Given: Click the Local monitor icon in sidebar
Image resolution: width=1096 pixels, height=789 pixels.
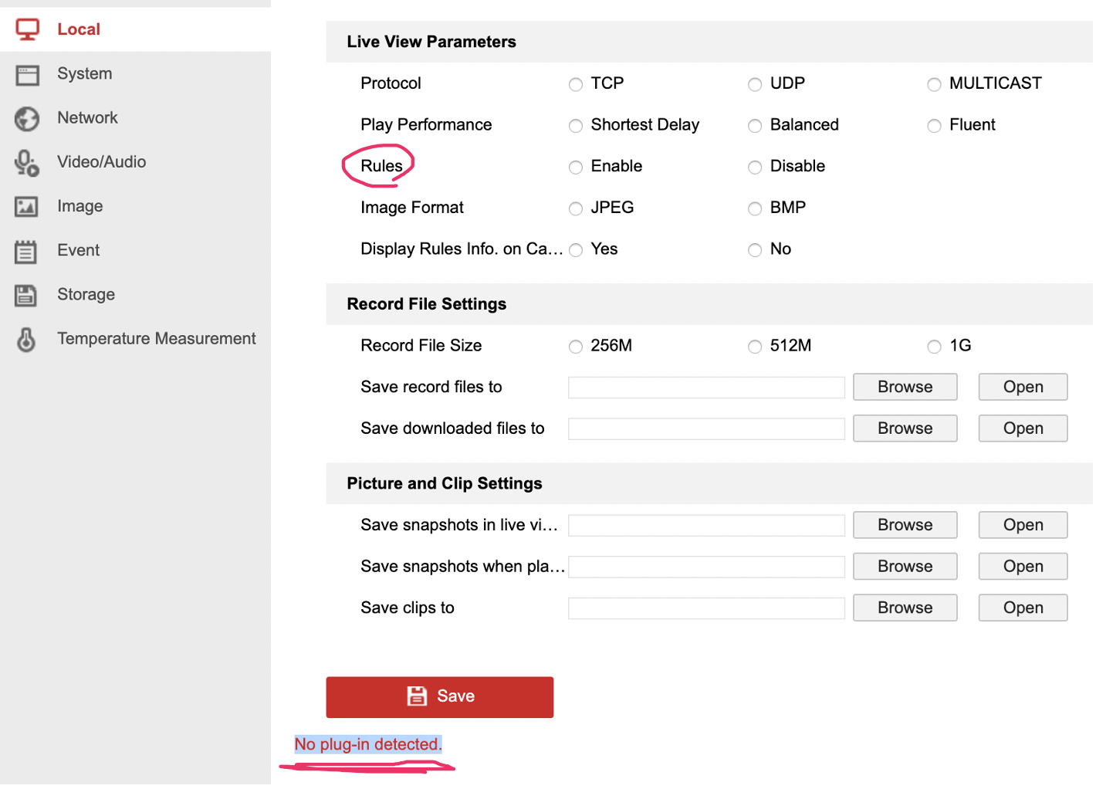Looking at the screenshot, I should pos(28,29).
